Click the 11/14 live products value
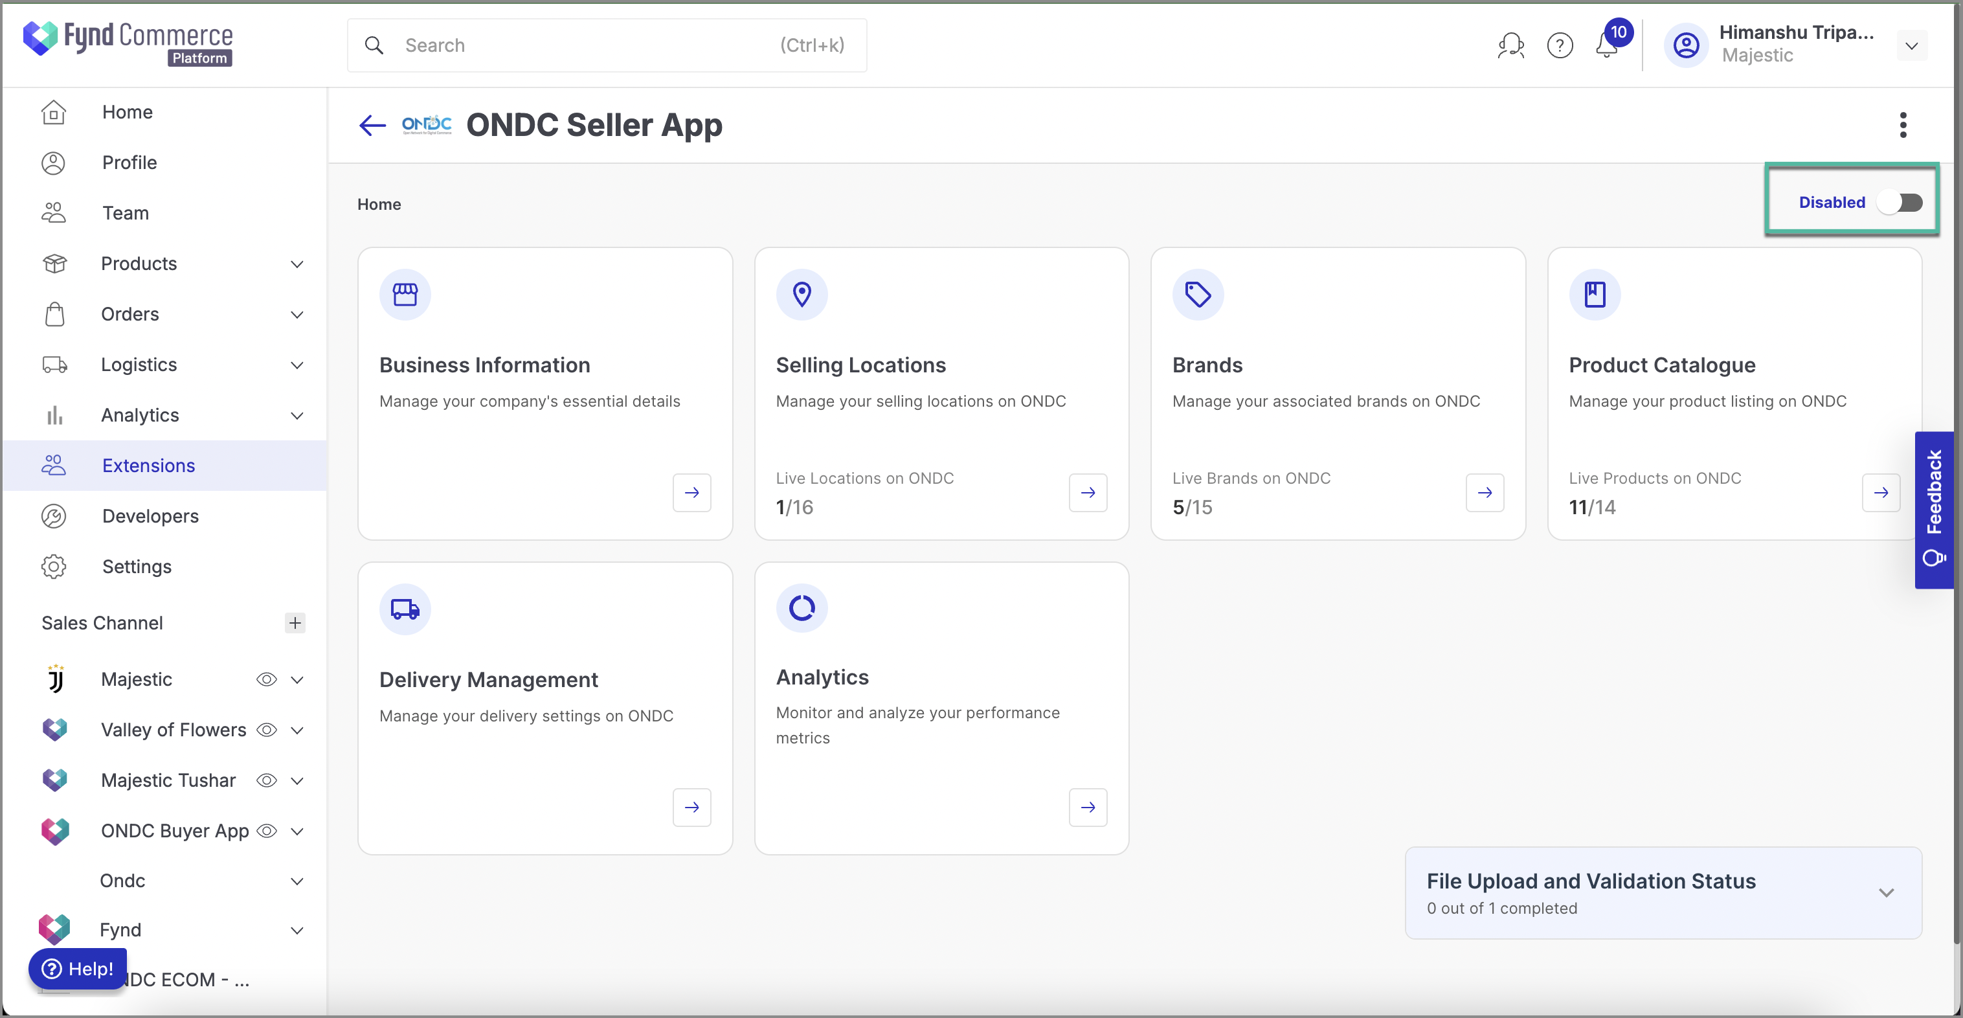The width and height of the screenshot is (1963, 1018). (1592, 506)
